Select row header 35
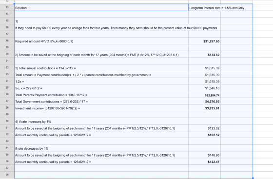 click(7, 155)
